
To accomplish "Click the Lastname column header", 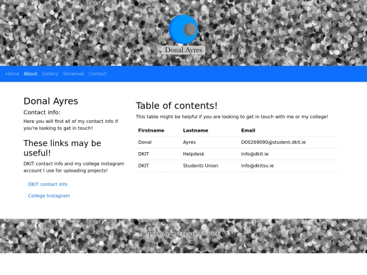I will tap(196, 130).
